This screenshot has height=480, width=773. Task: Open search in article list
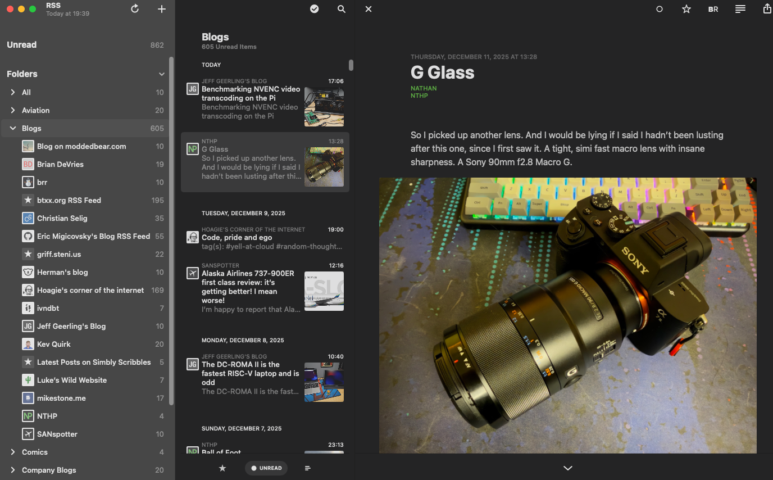click(342, 9)
